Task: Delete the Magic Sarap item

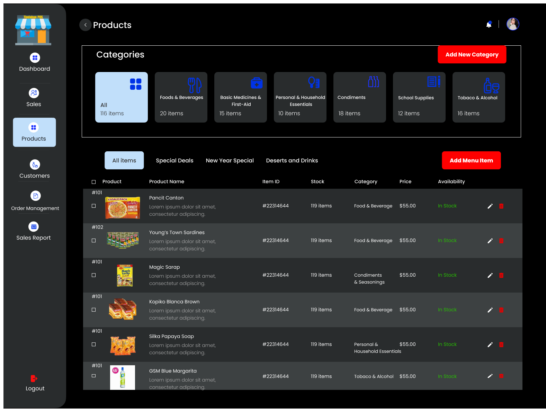Action: 501,275
